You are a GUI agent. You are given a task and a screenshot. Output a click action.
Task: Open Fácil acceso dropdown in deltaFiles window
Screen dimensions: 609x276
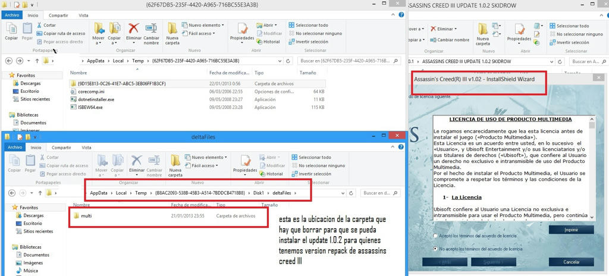coord(202,165)
